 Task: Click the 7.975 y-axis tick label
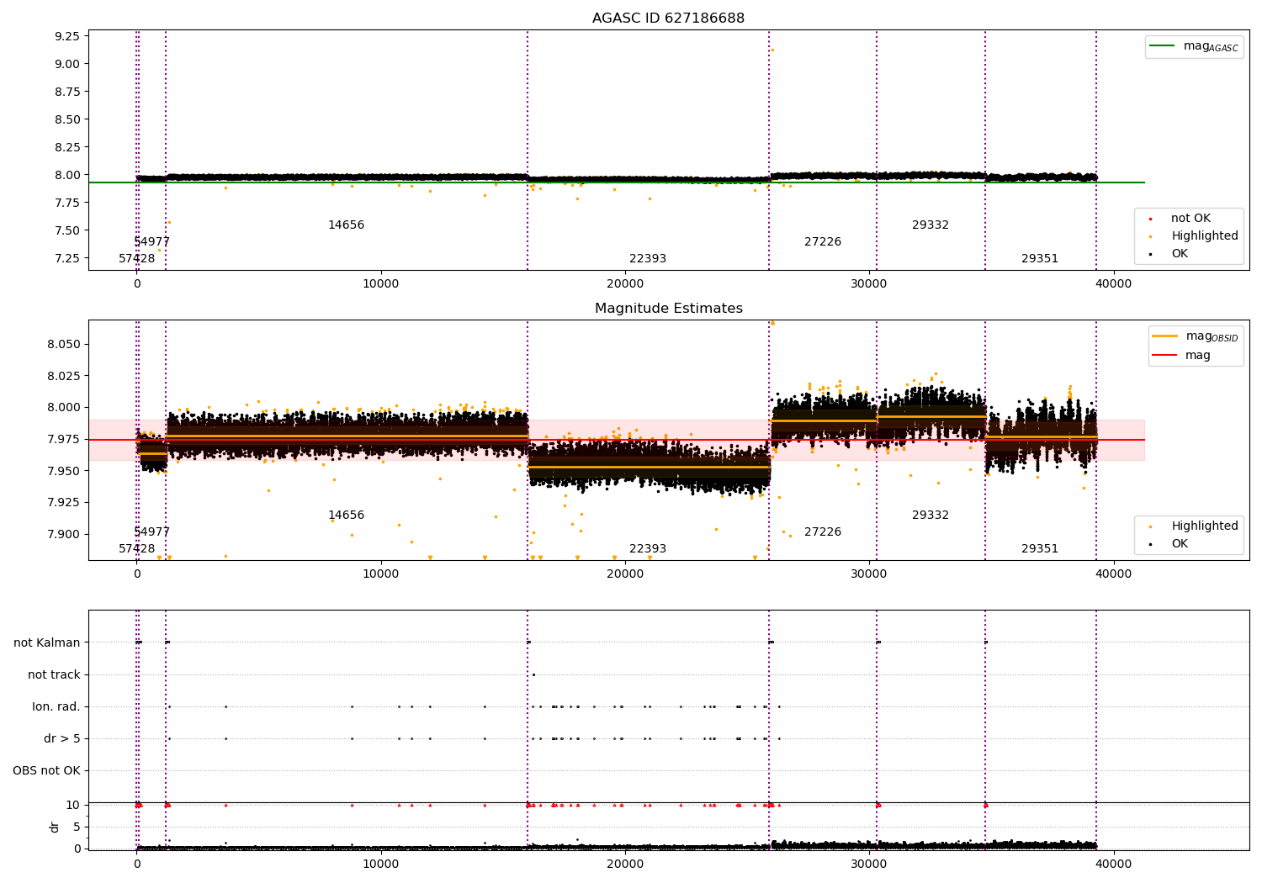coord(63,439)
